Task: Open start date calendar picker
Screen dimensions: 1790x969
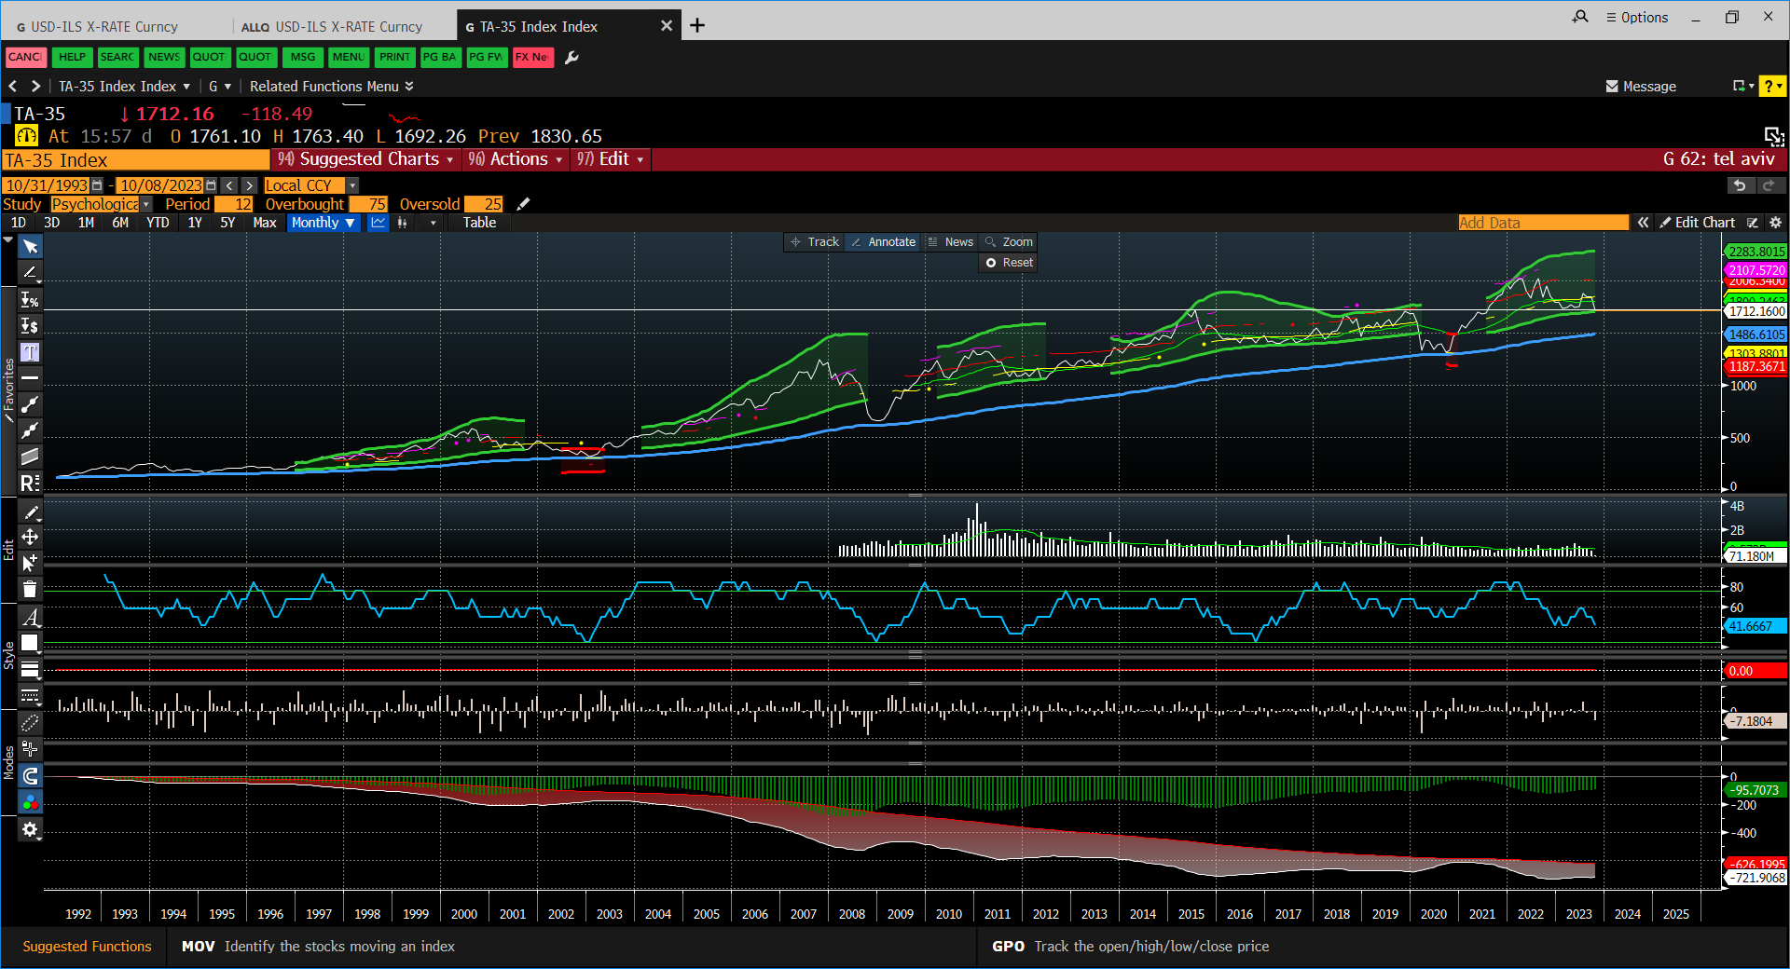Action: coord(97,185)
